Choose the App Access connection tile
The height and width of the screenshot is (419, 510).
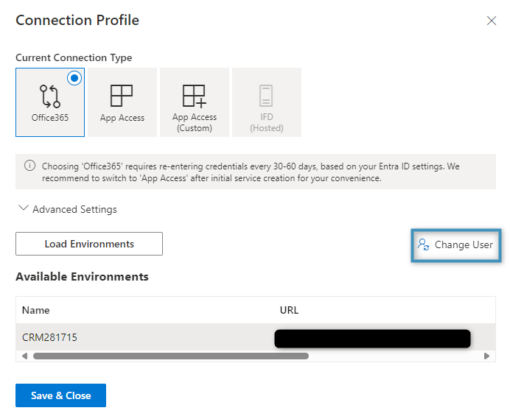(122, 102)
